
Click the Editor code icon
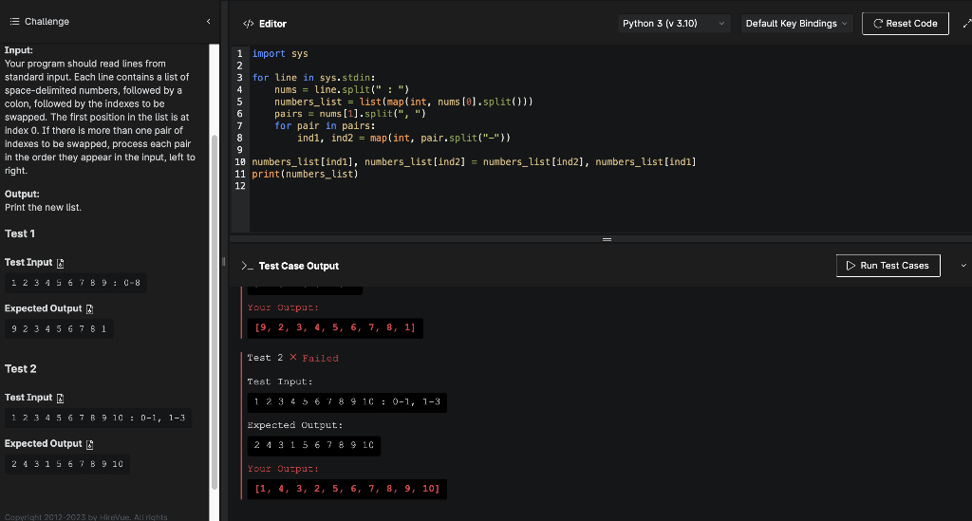click(249, 24)
